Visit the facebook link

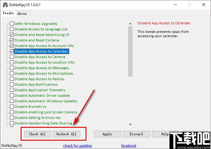point(129,146)
